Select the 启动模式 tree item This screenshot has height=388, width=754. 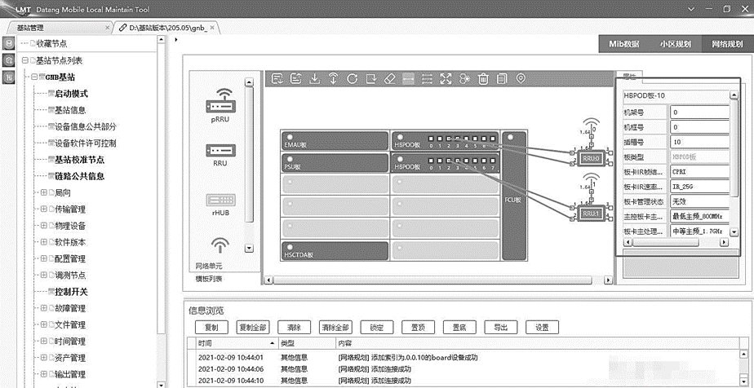point(71,94)
